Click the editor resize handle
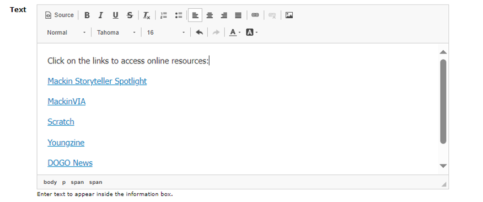 [x=444, y=184]
